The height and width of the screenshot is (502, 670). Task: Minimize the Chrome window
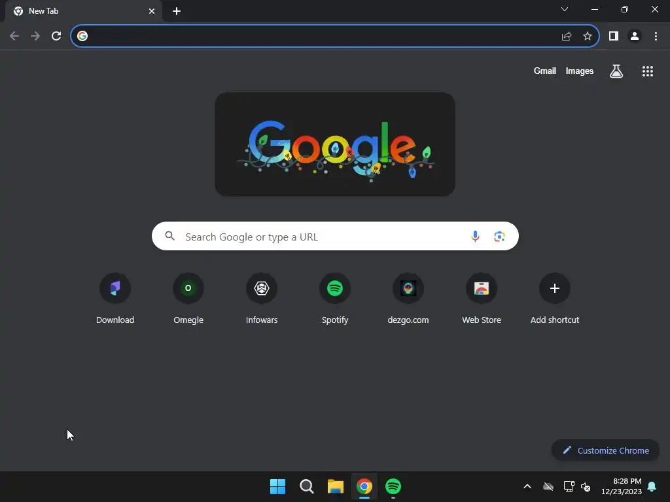[x=594, y=9]
